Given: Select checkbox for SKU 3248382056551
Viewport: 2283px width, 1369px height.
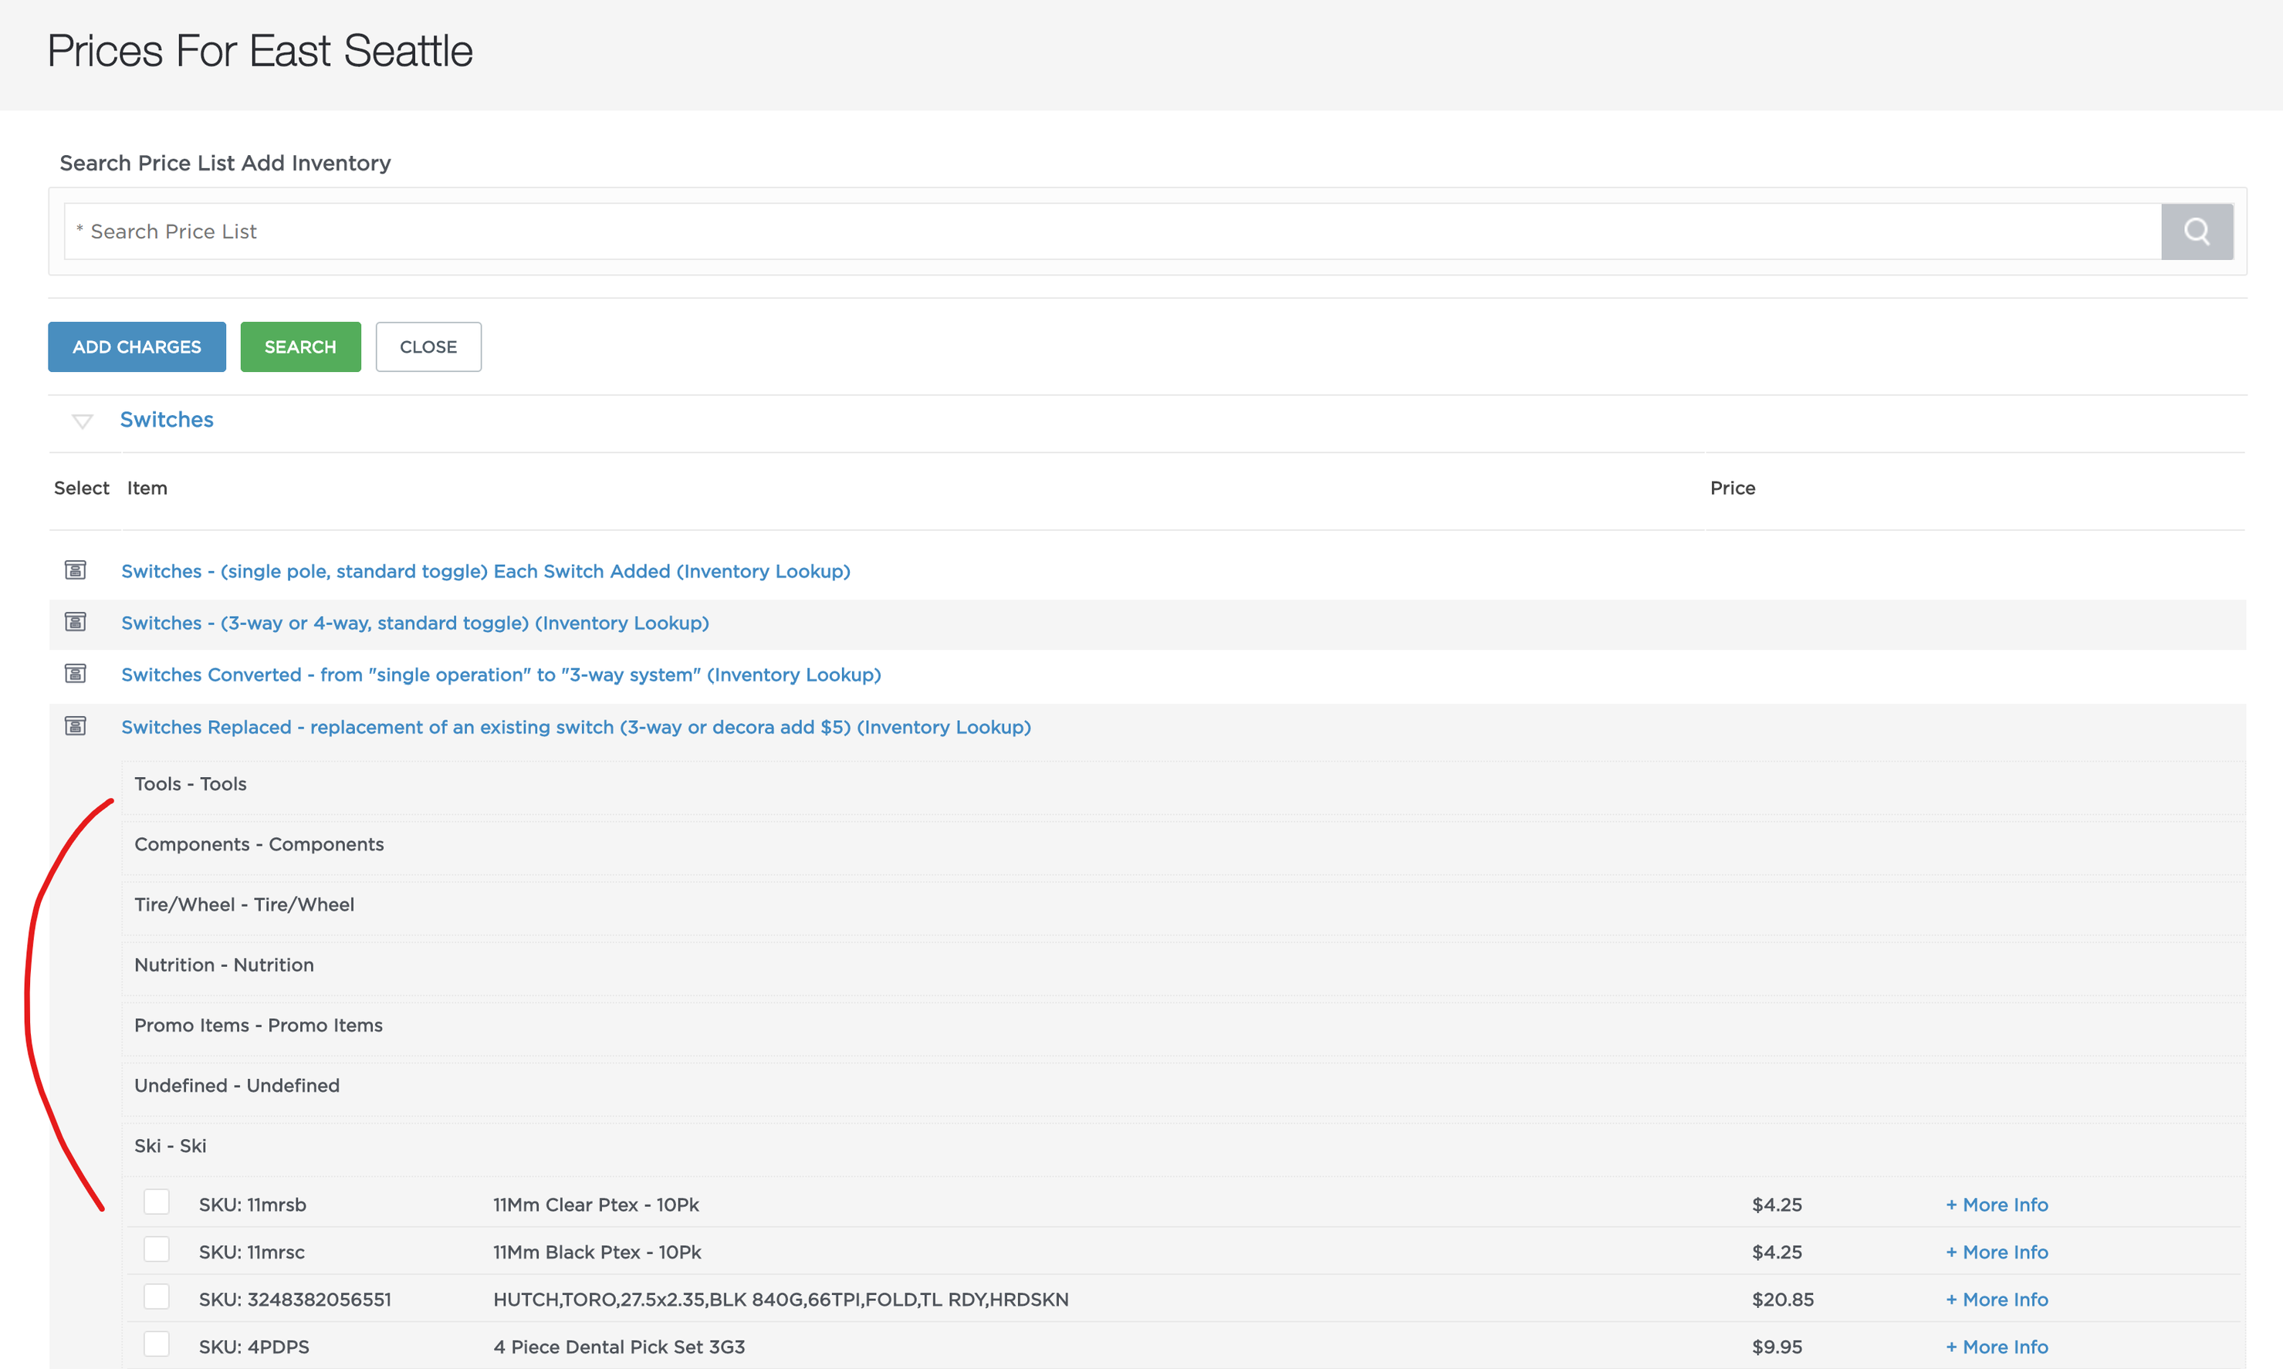Looking at the screenshot, I should tap(157, 1297).
